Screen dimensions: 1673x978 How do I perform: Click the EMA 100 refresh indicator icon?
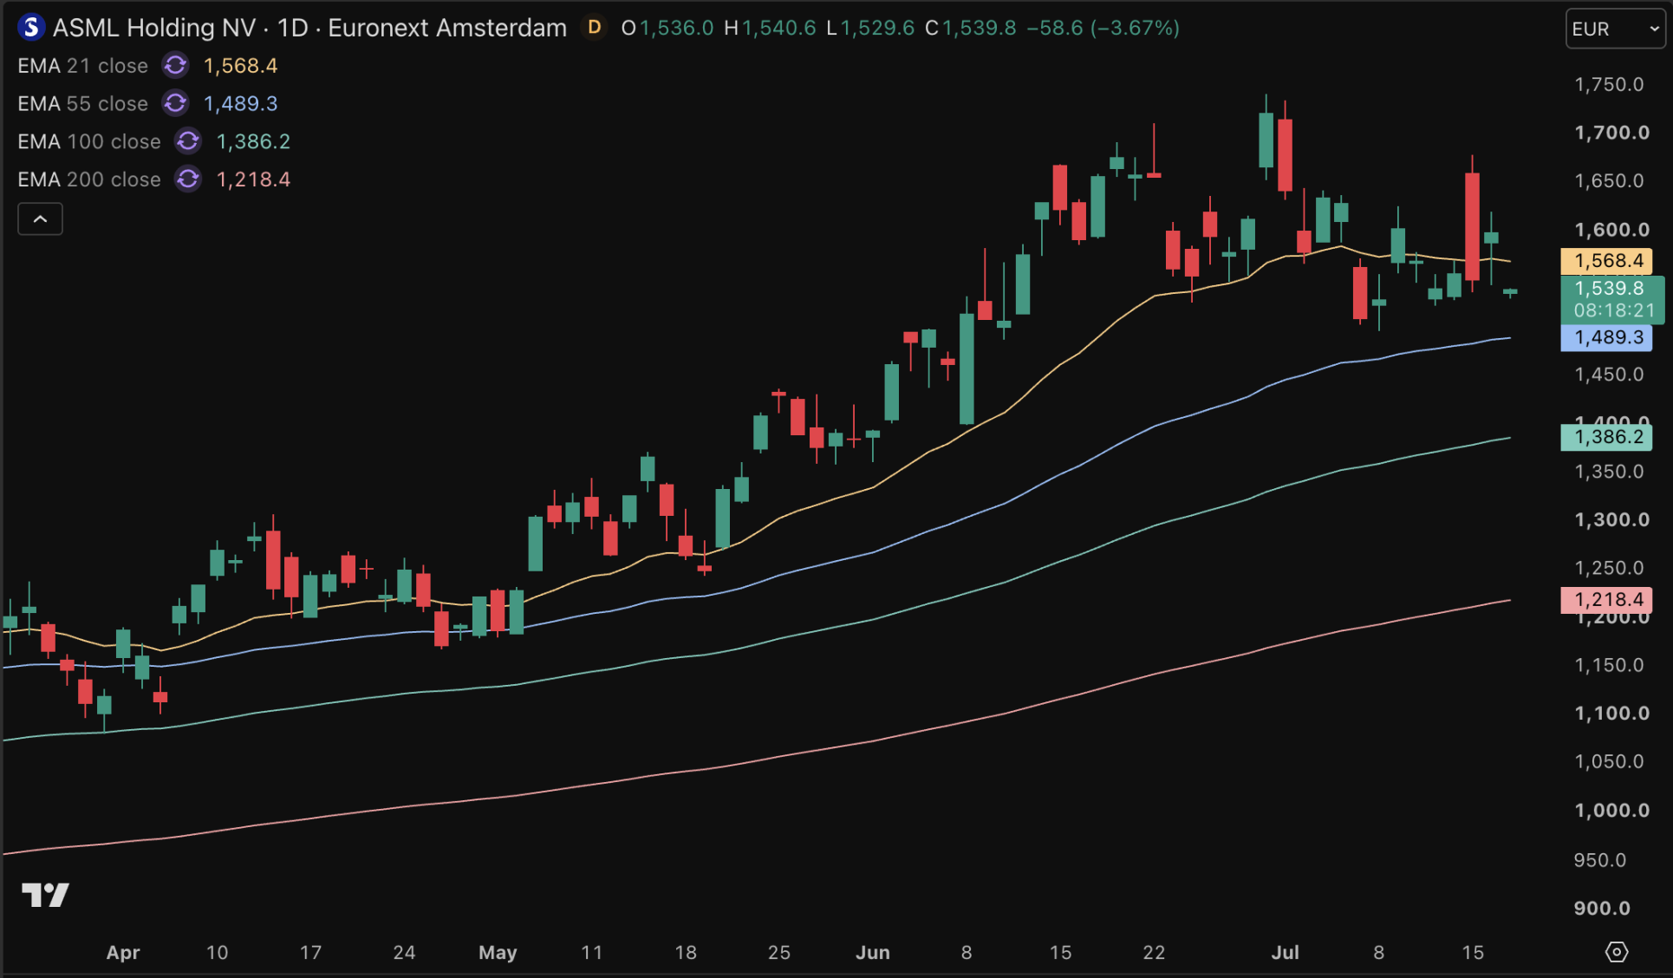point(188,141)
